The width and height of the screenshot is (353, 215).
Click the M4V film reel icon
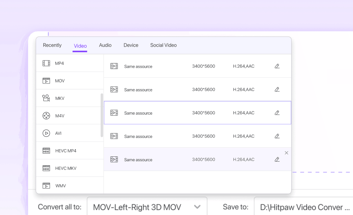point(46,116)
